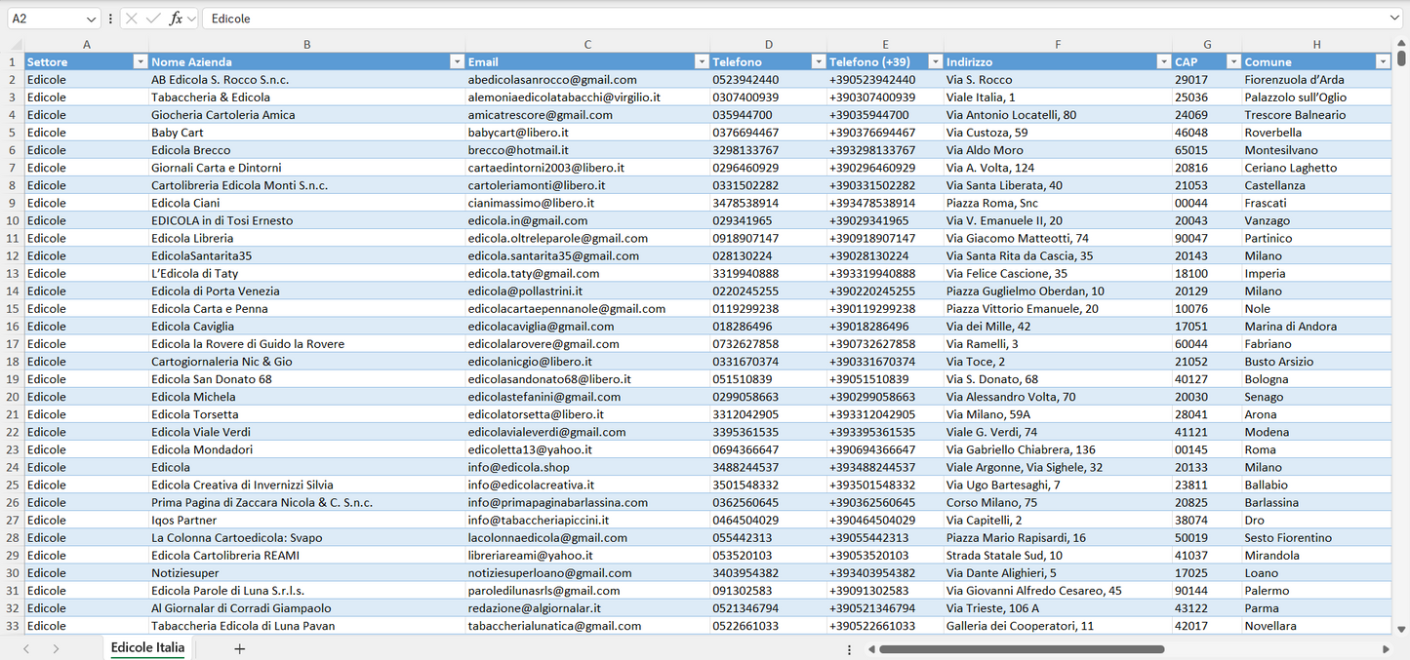Open the fx button's dropdown arrow
Screen dimensions: 1410x660
pyautogui.click(x=191, y=19)
